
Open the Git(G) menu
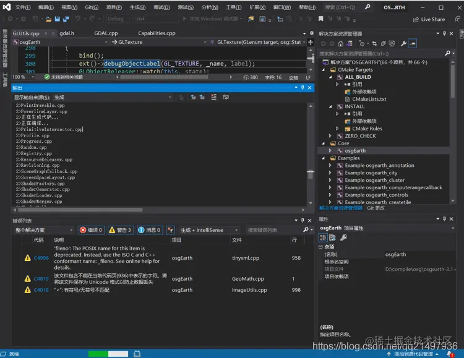point(92,7)
